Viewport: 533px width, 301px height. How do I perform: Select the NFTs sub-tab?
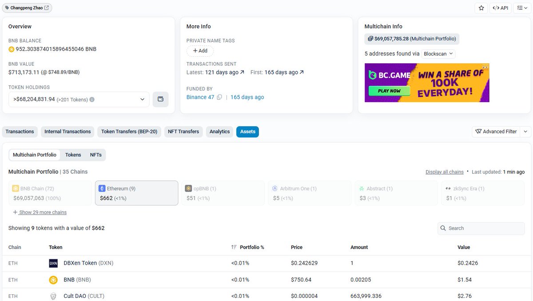[x=96, y=155]
